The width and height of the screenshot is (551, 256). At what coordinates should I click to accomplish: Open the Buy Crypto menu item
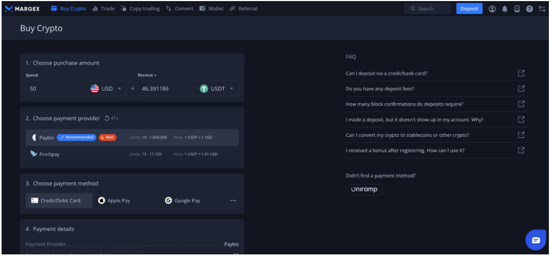point(68,9)
